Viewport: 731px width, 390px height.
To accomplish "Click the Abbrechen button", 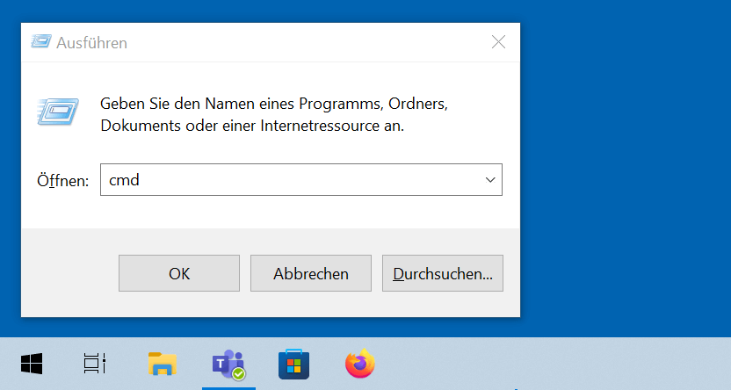I will coord(311,273).
